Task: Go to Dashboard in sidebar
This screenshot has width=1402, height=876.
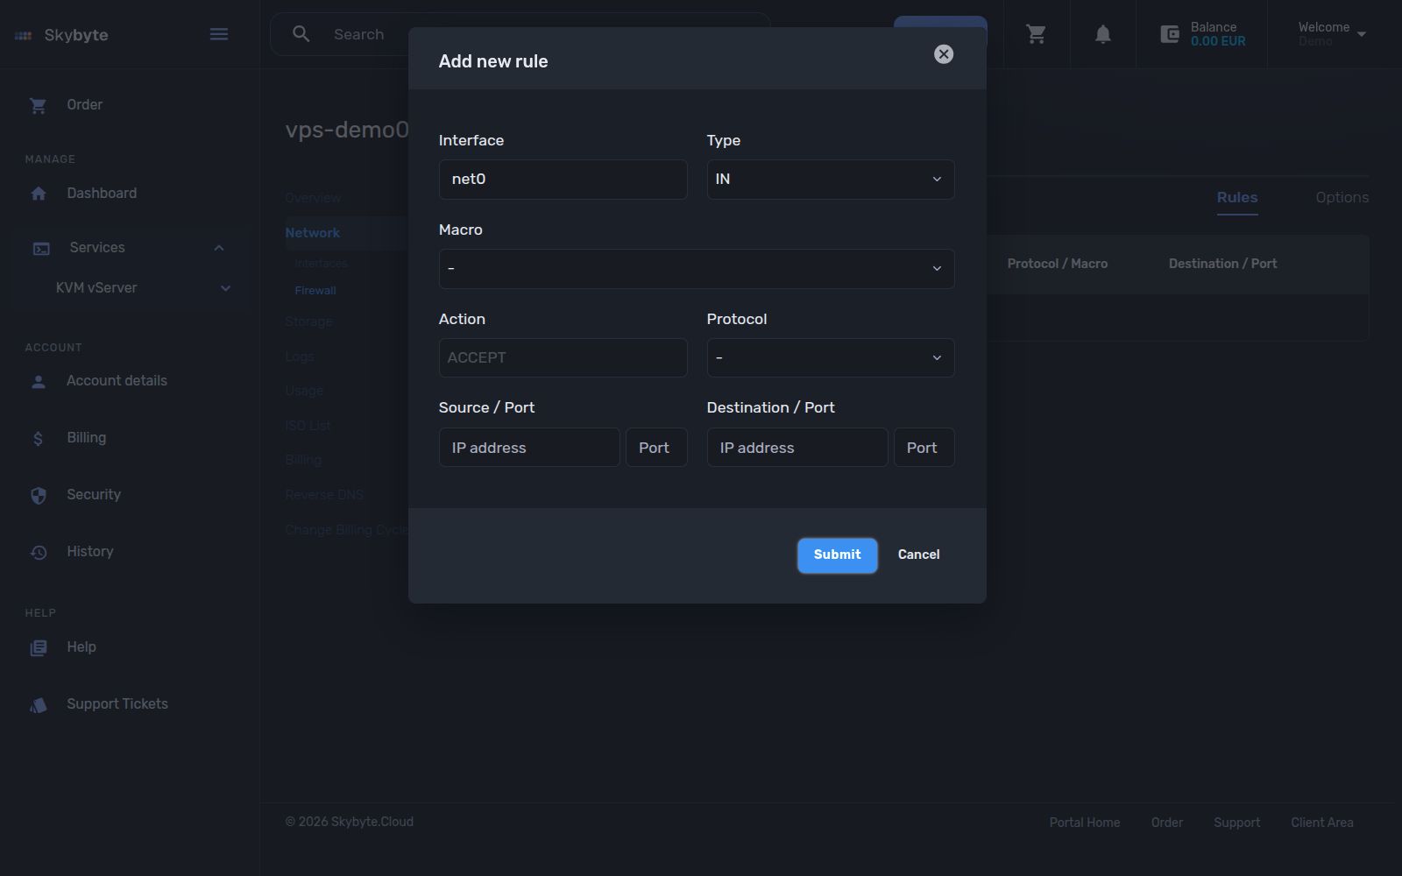Action: point(102,194)
